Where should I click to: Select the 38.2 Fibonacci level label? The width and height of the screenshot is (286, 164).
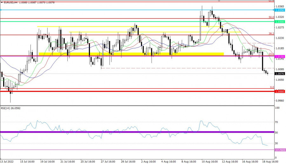(271, 33)
